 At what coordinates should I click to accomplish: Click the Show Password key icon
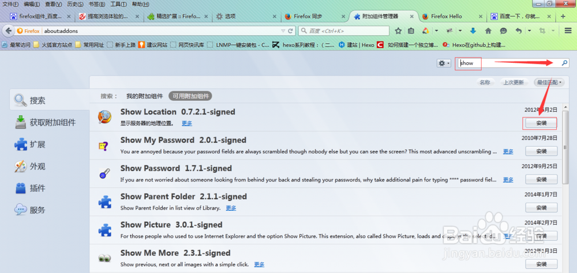[104, 173]
